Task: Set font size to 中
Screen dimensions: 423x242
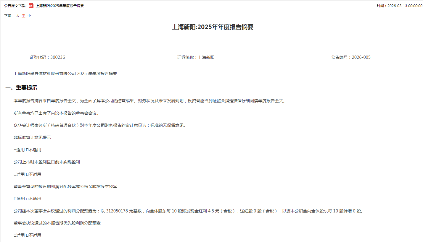Action: coord(23,16)
